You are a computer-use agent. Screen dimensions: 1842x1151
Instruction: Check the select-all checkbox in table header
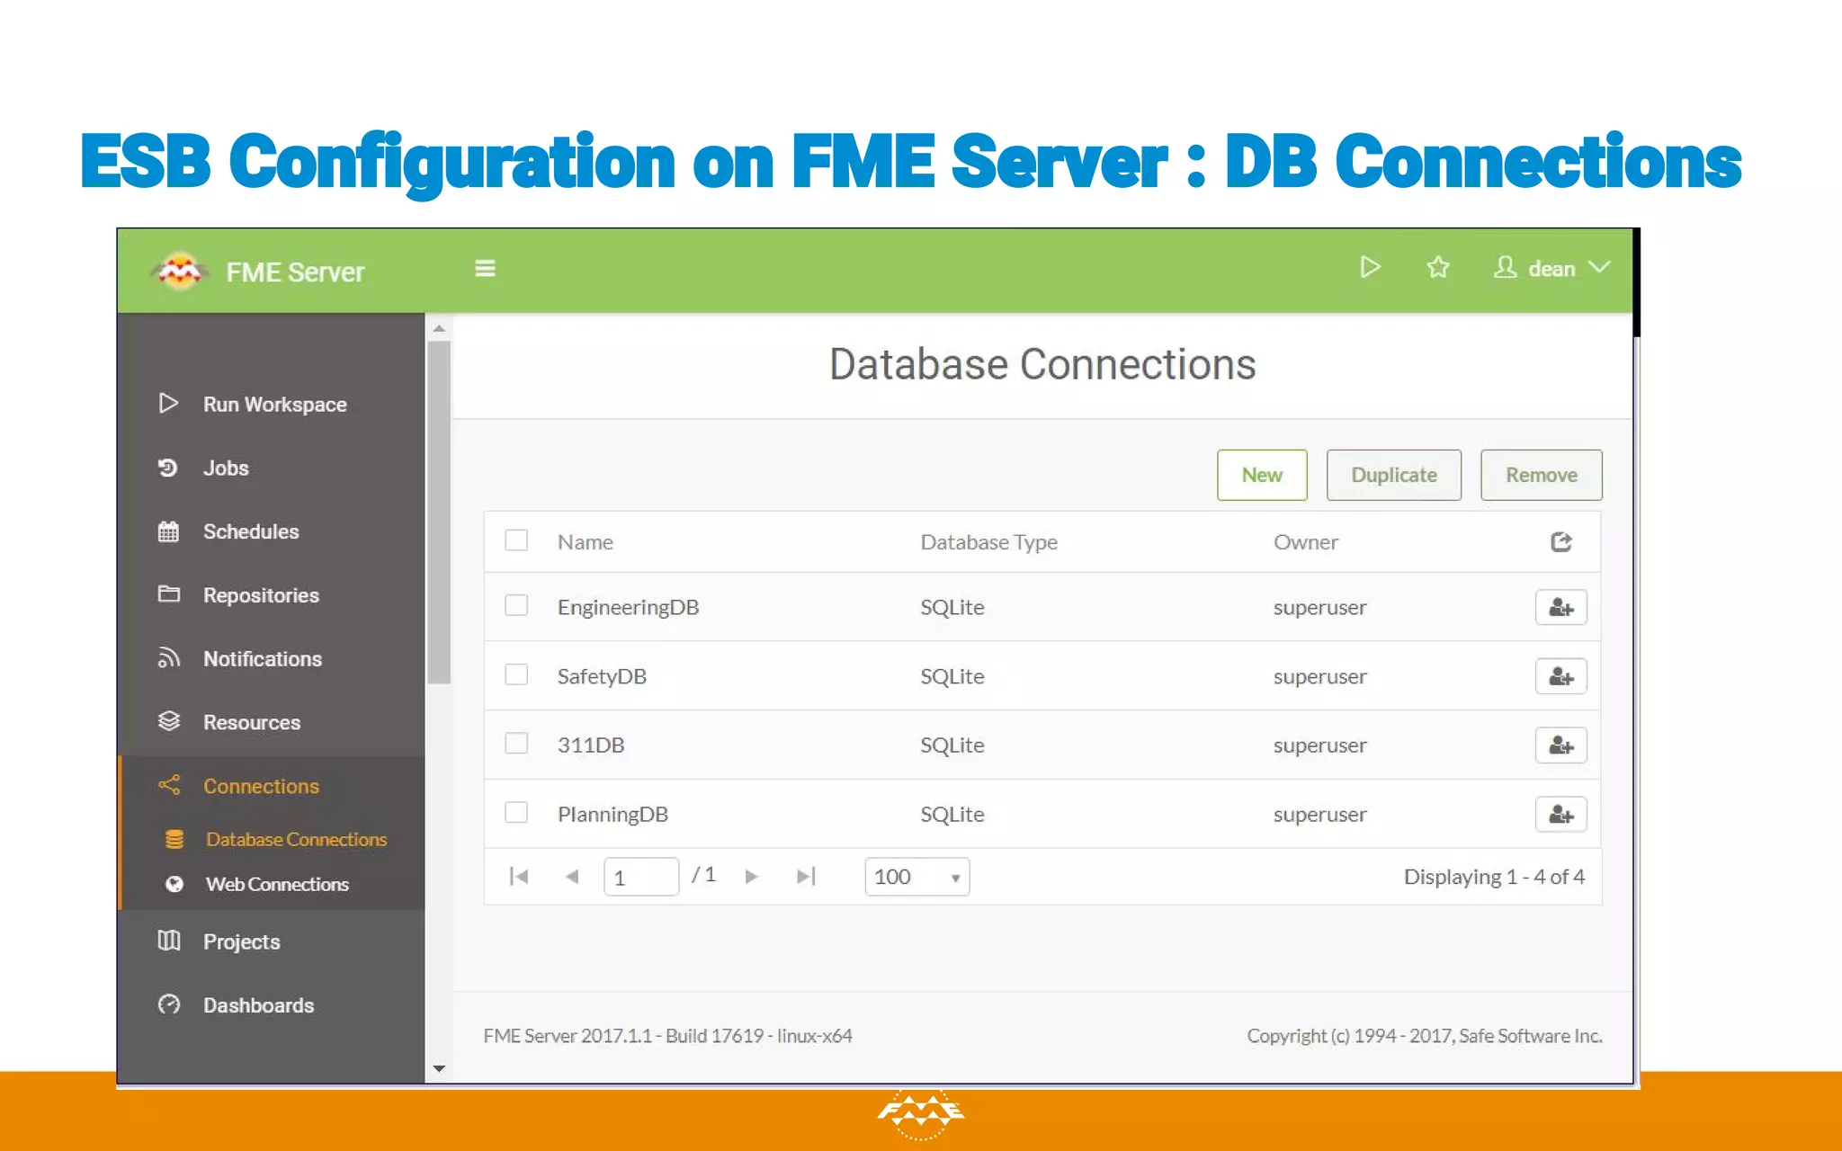point(516,540)
